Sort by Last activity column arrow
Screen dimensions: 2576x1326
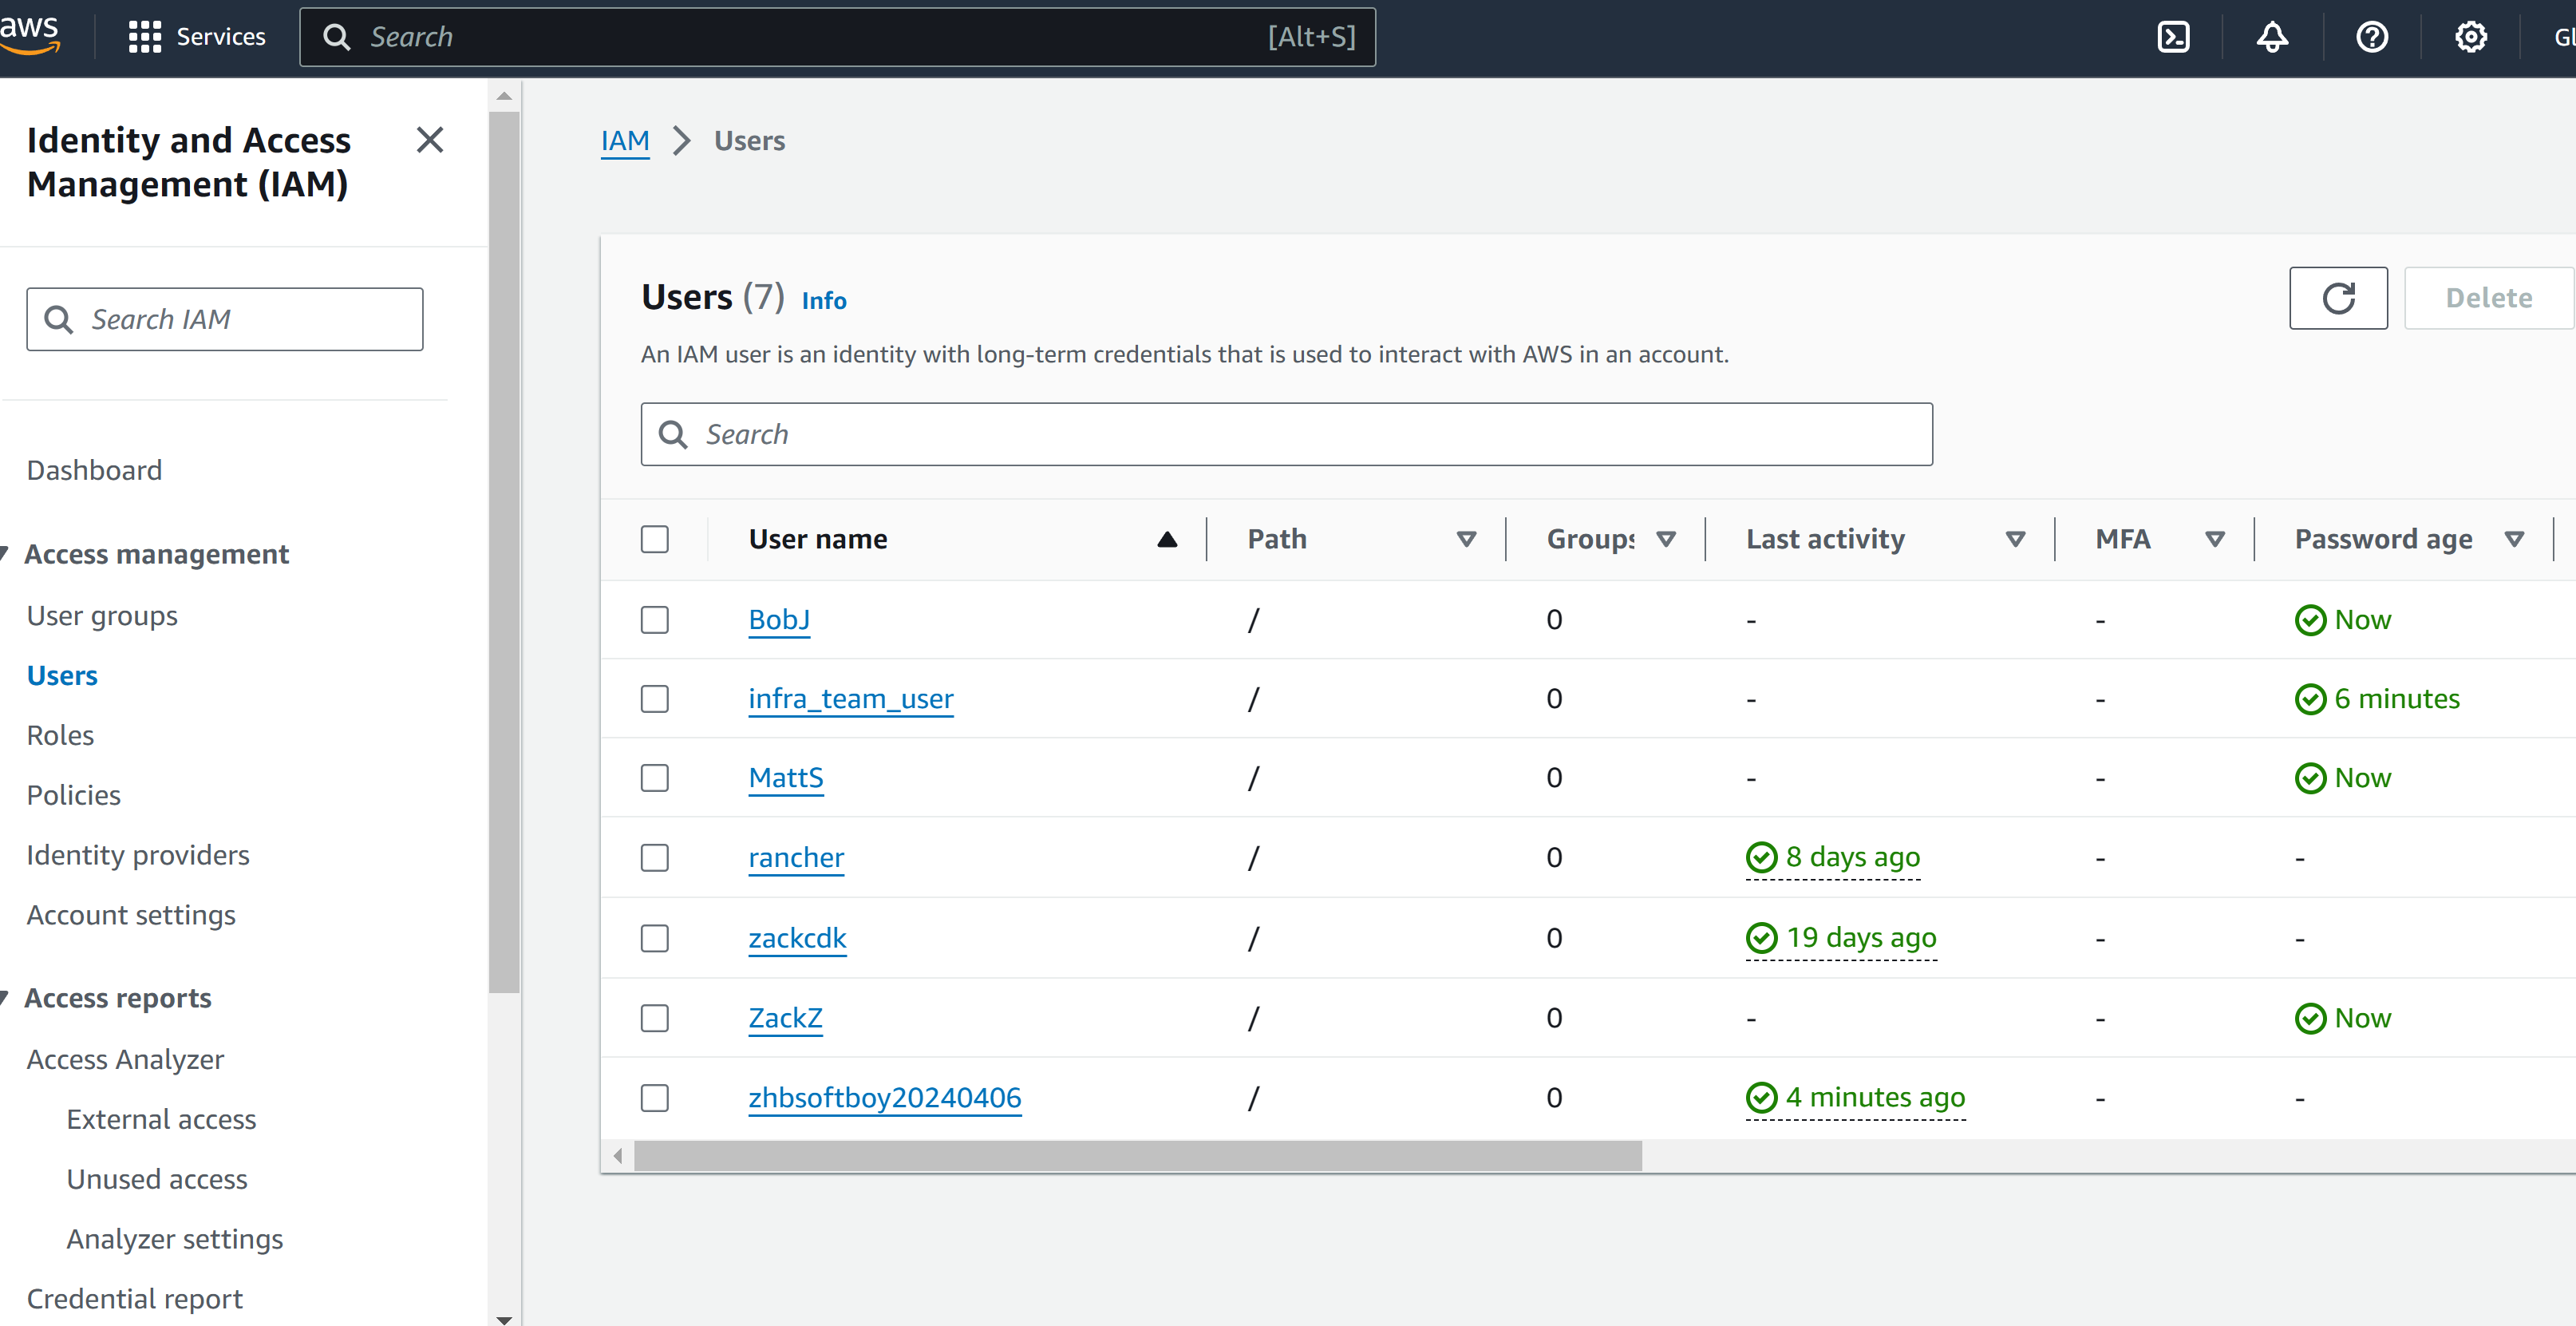(2015, 540)
